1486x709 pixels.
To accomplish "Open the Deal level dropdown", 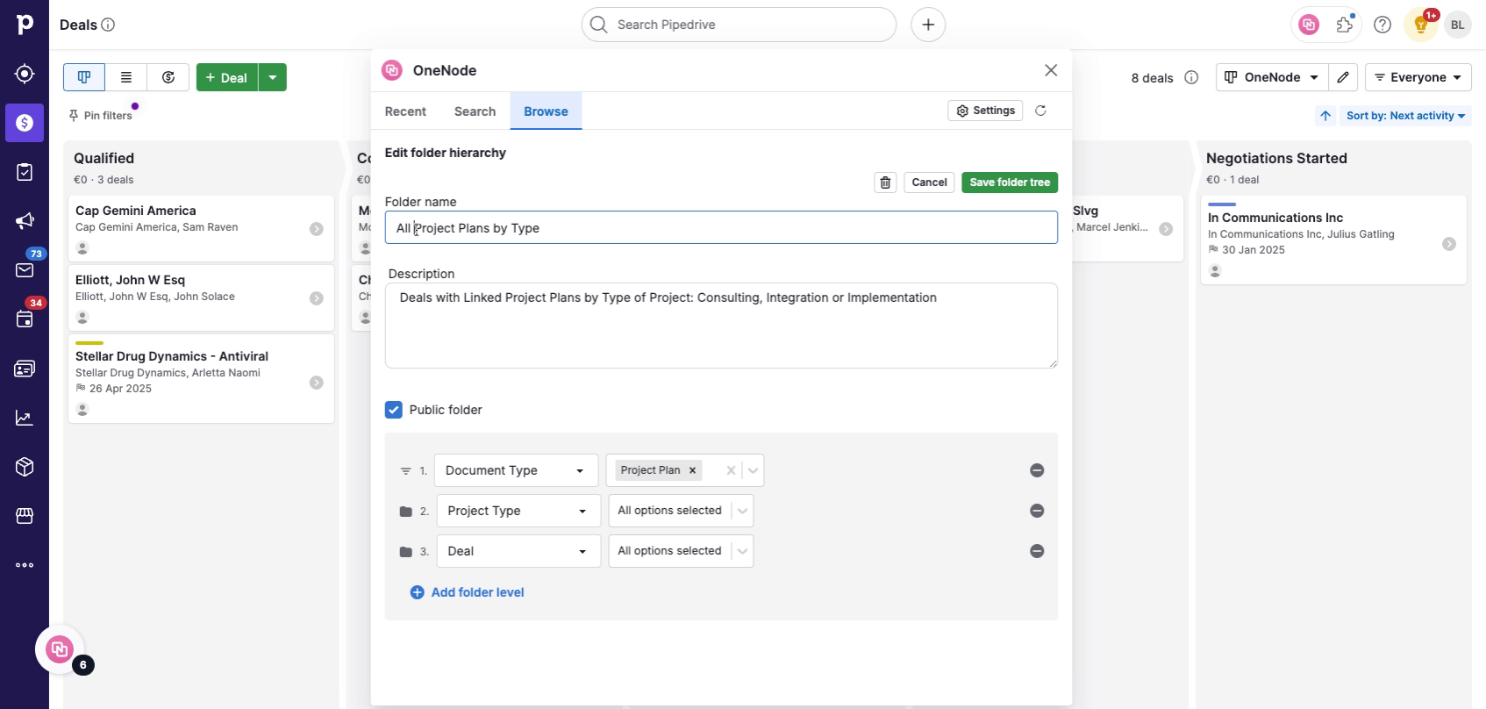I will (x=518, y=551).
